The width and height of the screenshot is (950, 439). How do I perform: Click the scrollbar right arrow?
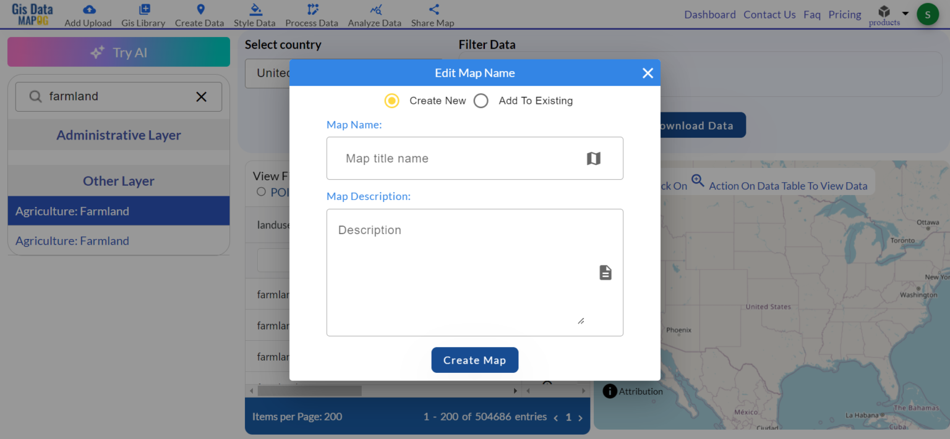pos(515,391)
